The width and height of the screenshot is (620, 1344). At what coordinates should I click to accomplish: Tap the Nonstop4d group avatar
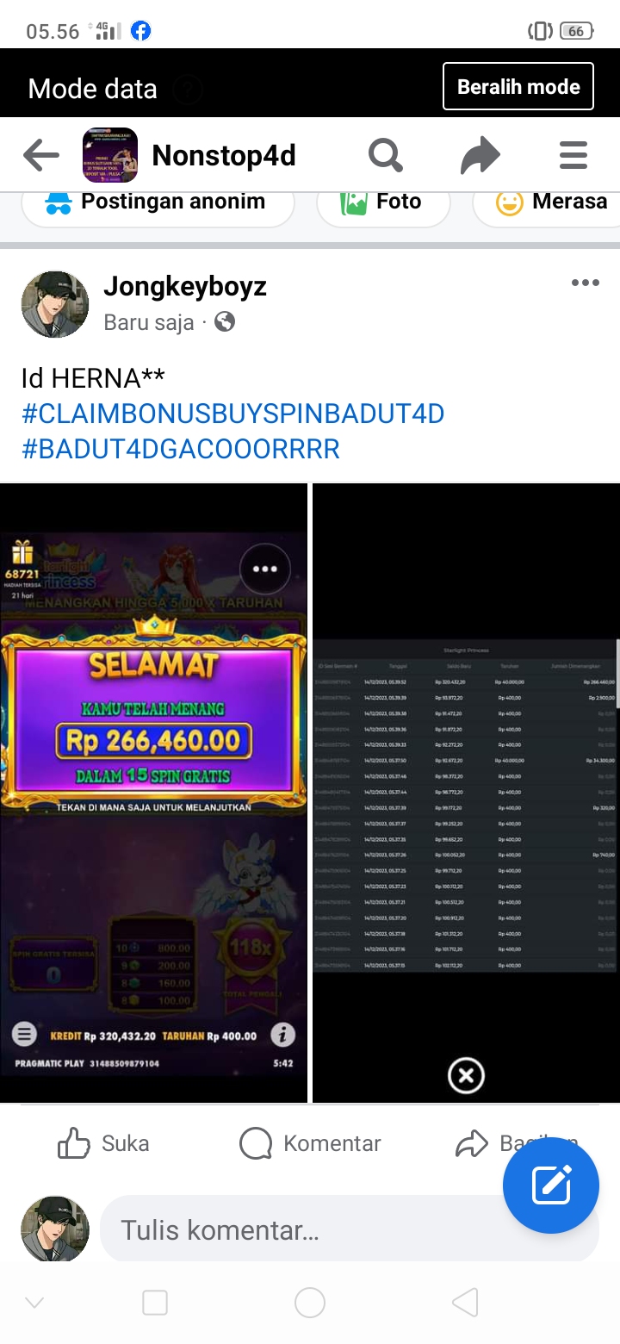pyautogui.click(x=110, y=156)
